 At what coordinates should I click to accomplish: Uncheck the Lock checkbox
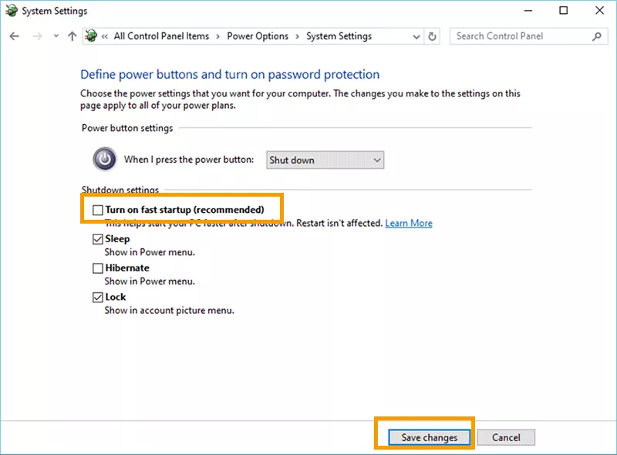pyautogui.click(x=98, y=298)
